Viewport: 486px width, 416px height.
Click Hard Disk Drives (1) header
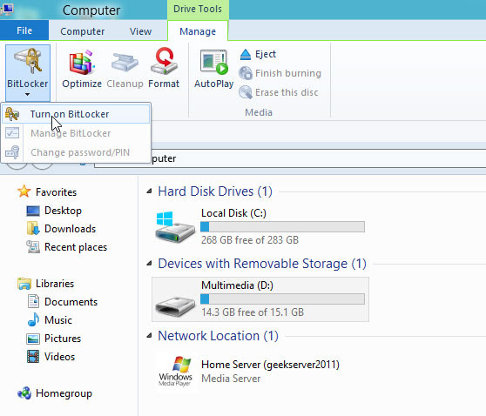pyautogui.click(x=215, y=191)
